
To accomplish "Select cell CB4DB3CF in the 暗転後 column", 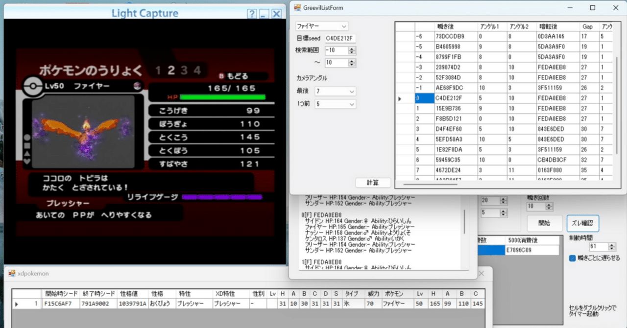I will pyautogui.click(x=558, y=160).
